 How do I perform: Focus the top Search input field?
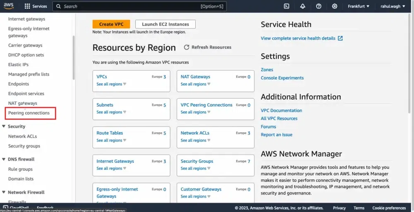(x=140, y=6)
